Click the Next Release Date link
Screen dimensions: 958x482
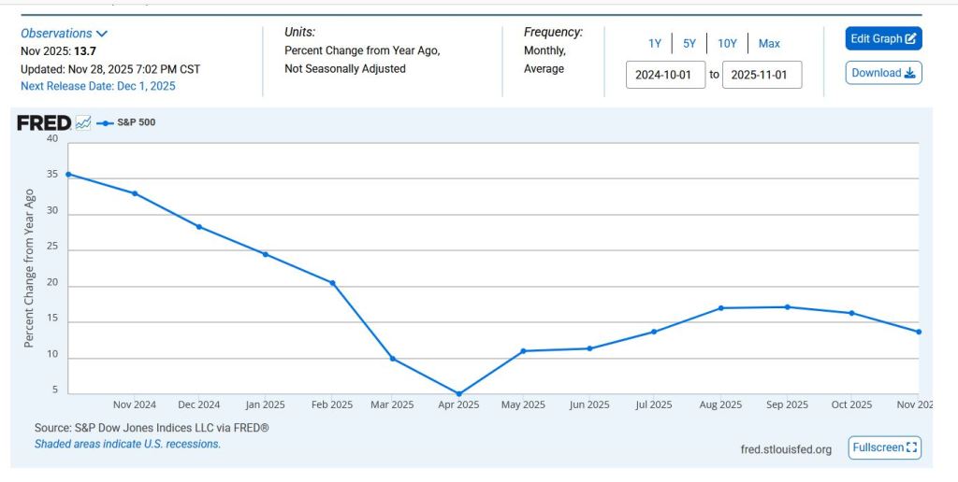pos(97,86)
